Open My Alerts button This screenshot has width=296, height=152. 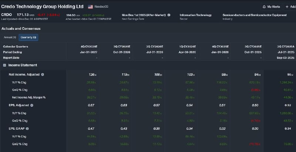coord(272,7)
